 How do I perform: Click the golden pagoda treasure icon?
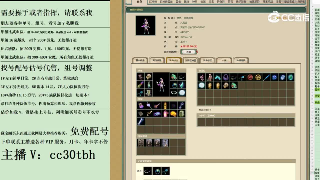pyautogui.click(x=165, y=105)
